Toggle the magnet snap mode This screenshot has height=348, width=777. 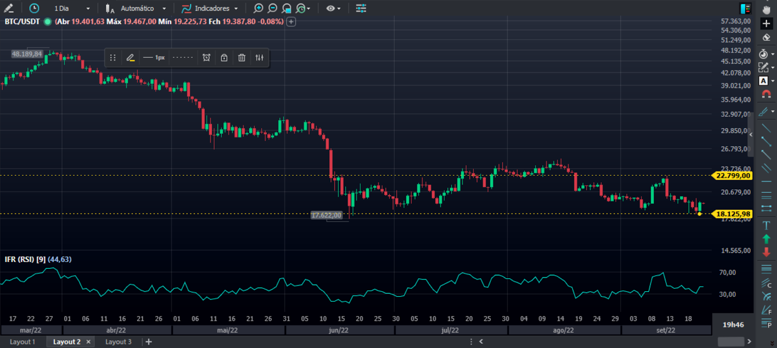pos(766,94)
